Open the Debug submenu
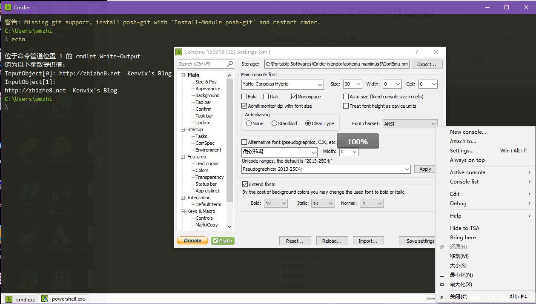The height and width of the screenshot is (304, 536). [x=485, y=204]
